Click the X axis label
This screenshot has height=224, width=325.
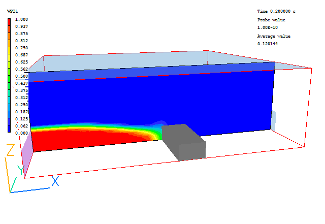point(55,180)
